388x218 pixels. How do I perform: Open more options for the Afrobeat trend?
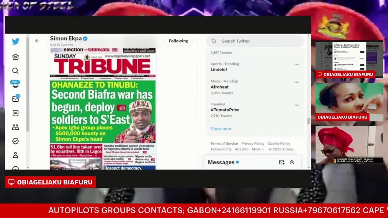point(296,82)
